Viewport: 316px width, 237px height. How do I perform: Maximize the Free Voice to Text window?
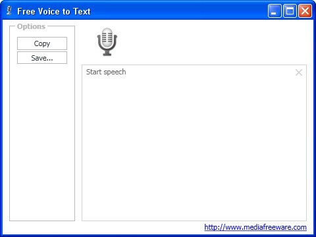click(x=290, y=11)
